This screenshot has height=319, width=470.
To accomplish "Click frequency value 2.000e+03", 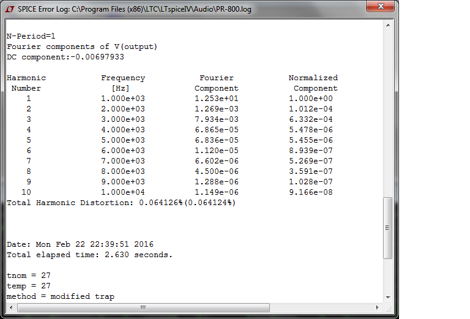I will (123, 109).
